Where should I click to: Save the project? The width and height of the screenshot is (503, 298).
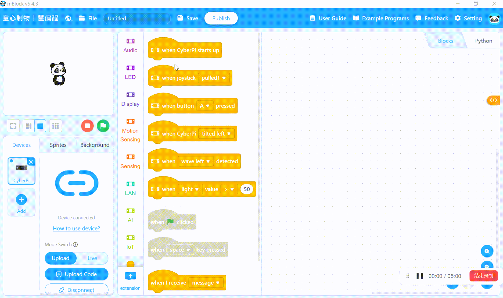tap(188, 18)
